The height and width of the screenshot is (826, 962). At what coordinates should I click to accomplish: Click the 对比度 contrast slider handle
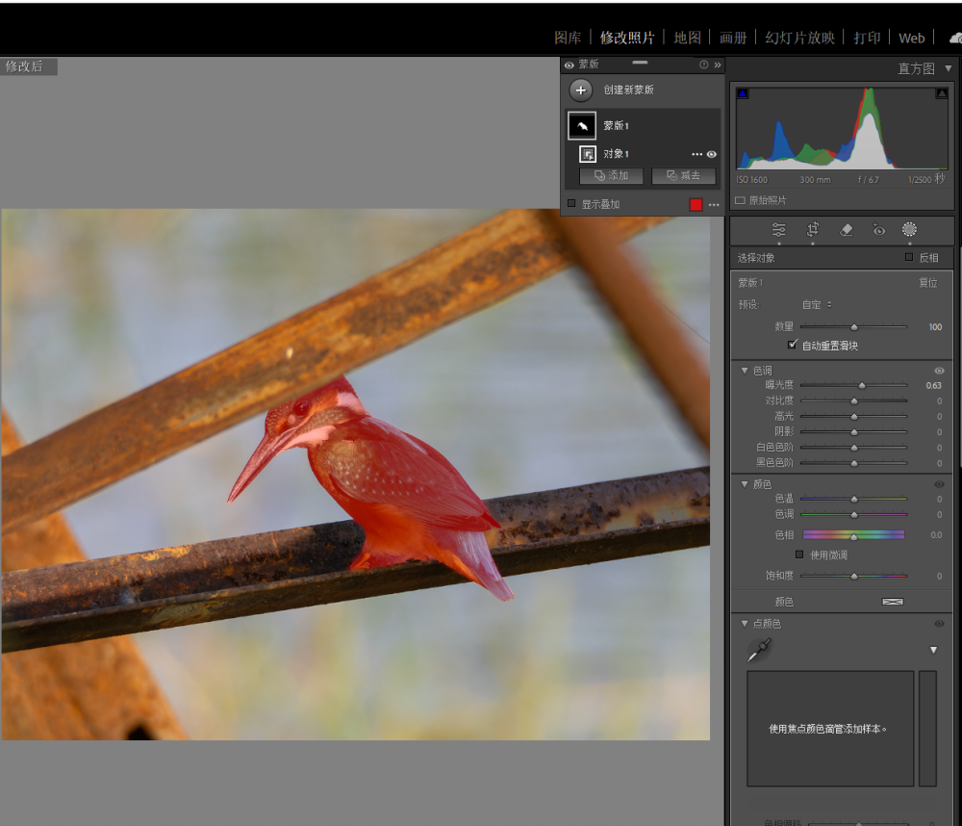[x=854, y=401]
